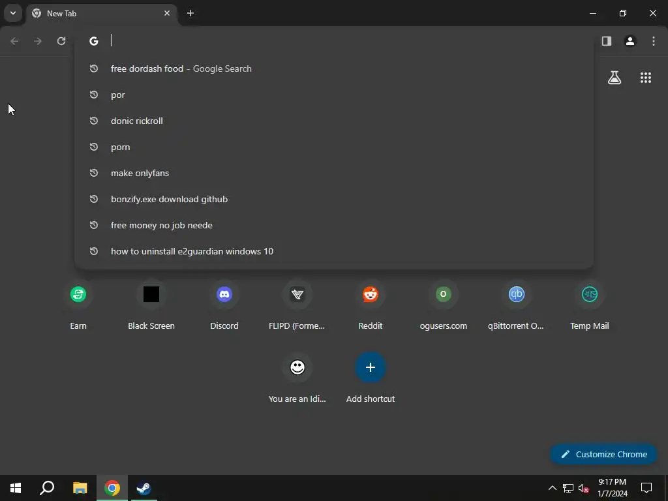The width and height of the screenshot is (668, 501).
Task: Open the Discord shortcut
Action: 224,306
